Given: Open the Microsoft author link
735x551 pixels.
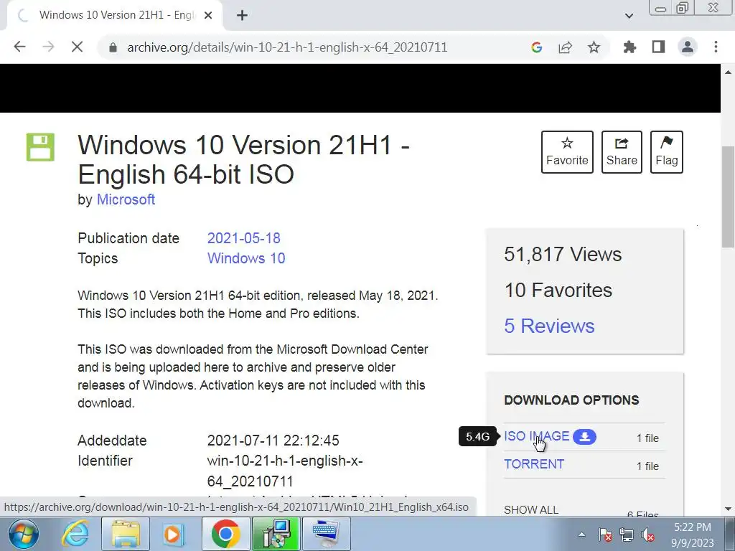Looking at the screenshot, I should [x=126, y=199].
